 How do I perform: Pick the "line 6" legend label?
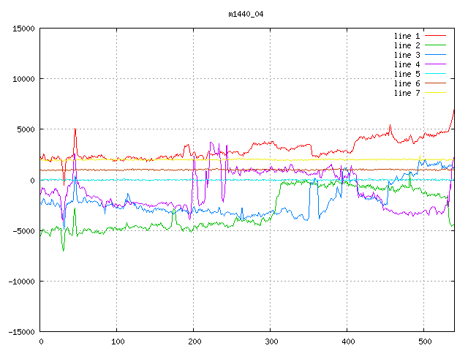tap(407, 83)
